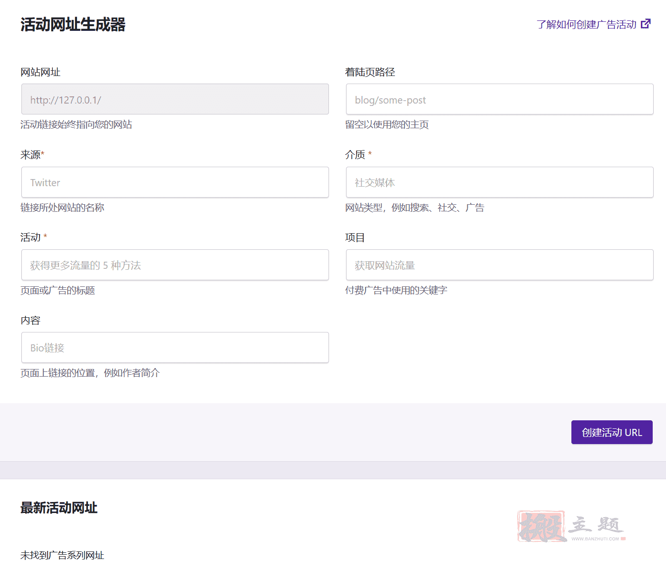The height and width of the screenshot is (578, 666).
Task: Click the 着陆页路径 blog/some-post input
Action: coord(500,99)
